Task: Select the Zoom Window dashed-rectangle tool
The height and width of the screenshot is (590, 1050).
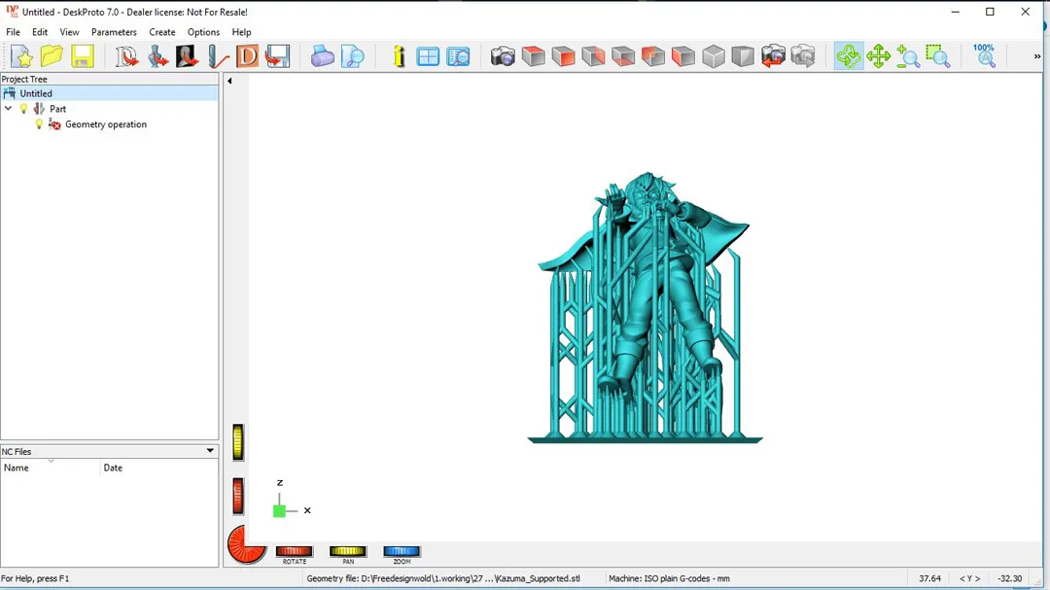Action: tap(937, 56)
